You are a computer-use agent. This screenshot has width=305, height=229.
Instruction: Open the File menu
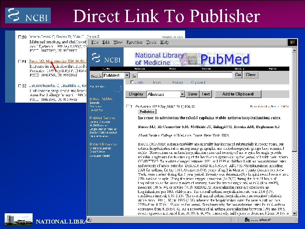coord(95,42)
